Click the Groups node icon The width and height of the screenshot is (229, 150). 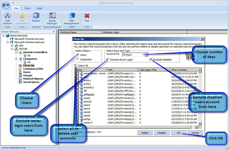pos(21,76)
